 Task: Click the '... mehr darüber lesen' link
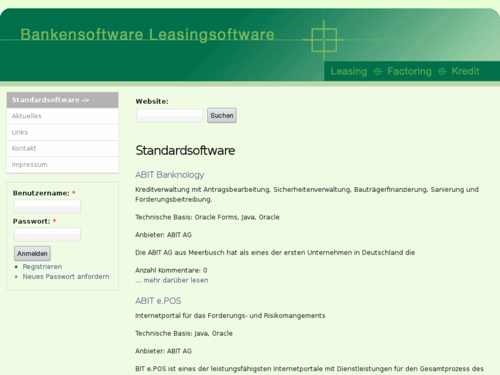[171, 280]
